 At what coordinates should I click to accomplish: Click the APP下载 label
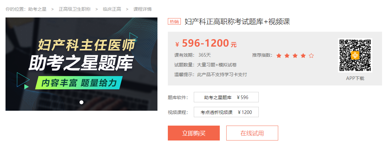point(355,78)
